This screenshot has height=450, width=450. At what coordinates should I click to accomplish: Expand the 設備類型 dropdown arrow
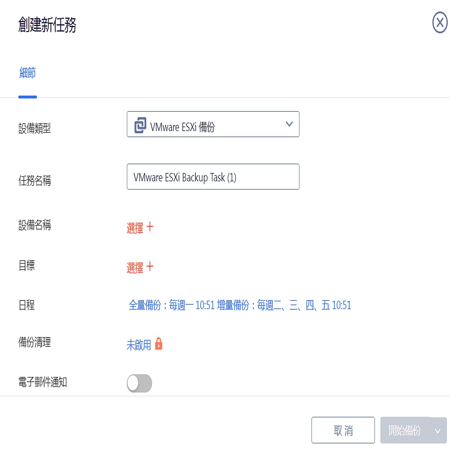[289, 124]
